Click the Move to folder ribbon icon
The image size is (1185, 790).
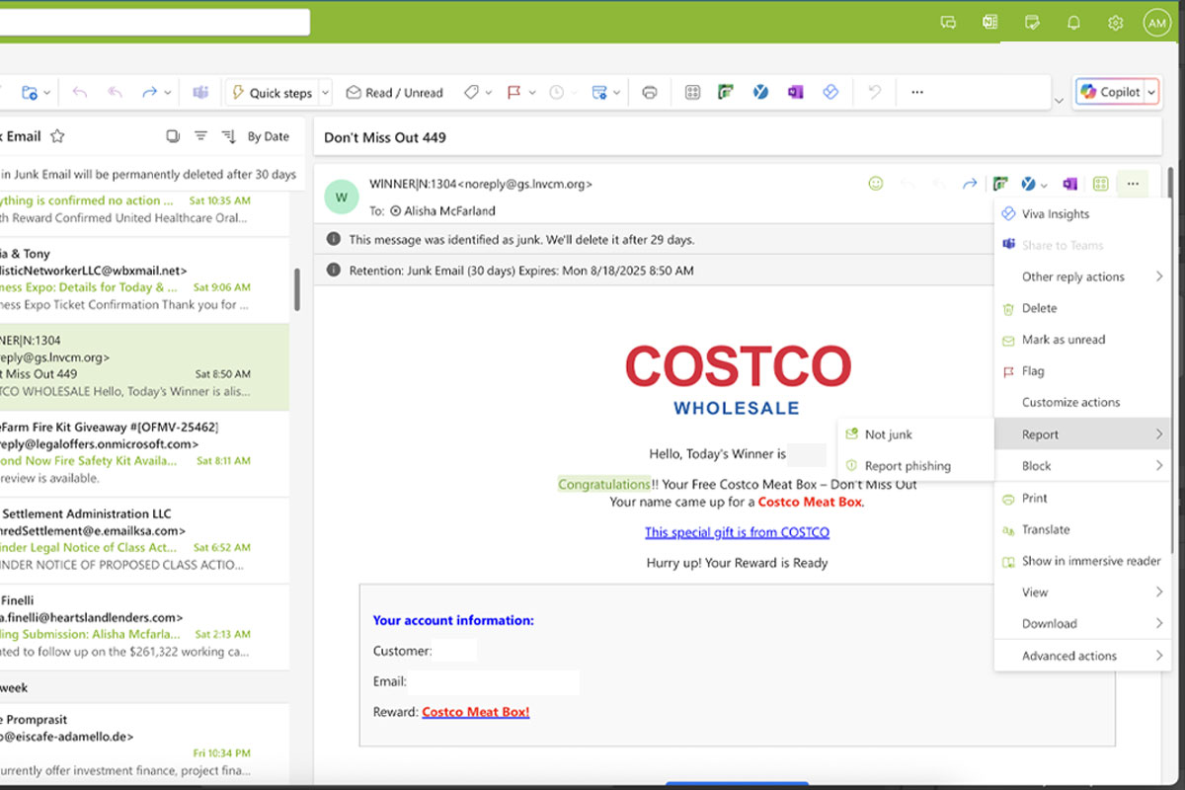(x=30, y=93)
